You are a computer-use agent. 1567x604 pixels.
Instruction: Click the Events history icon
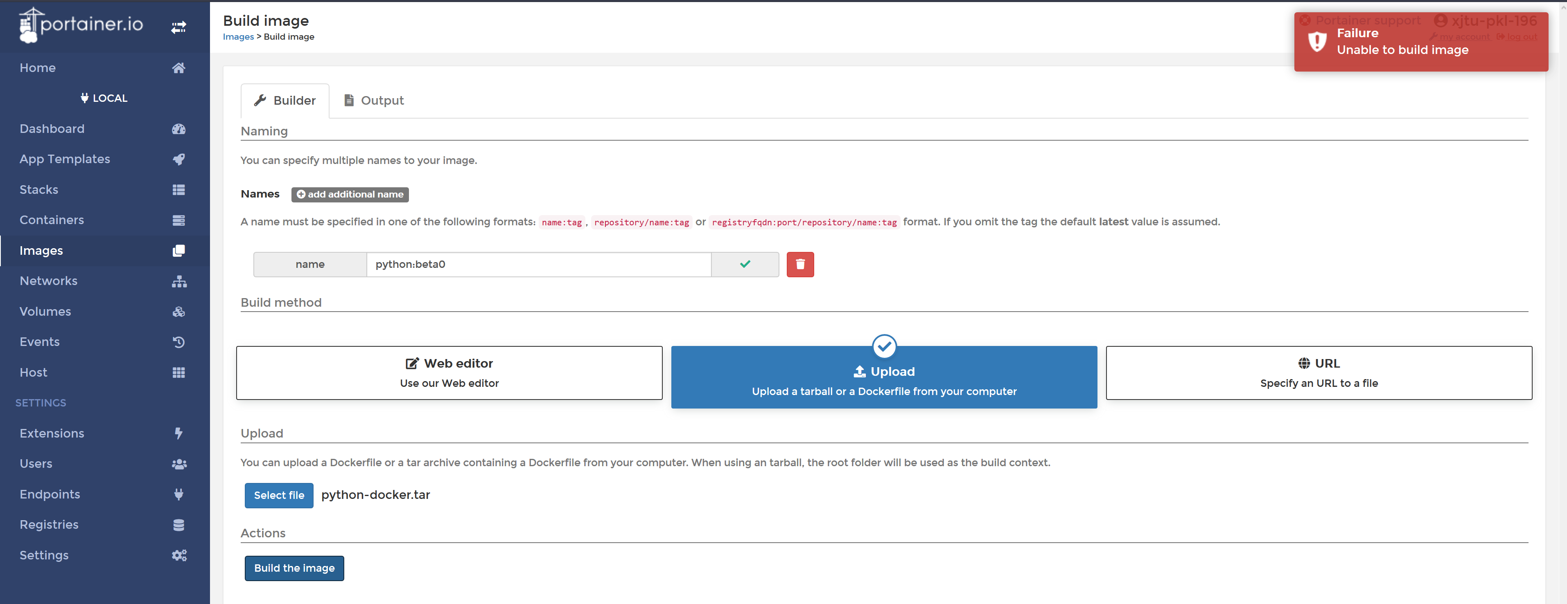[178, 342]
